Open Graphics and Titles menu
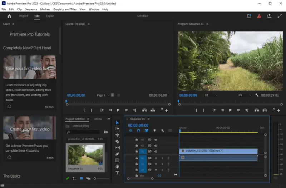 coord(65,9)
